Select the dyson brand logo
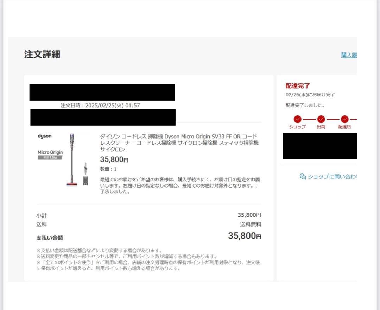This screenshot has width=380, height=310. [x=45, y=136]
